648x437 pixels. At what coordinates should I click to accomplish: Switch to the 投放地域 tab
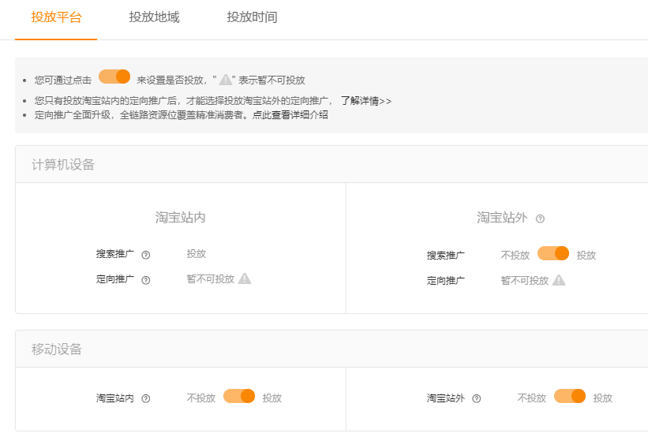click(x=154, y=18)
